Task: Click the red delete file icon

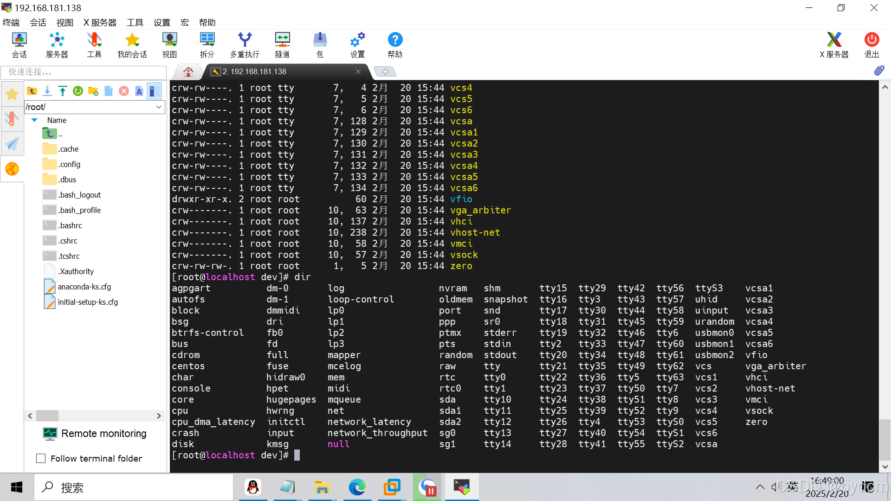Action: pyautogui.click(x=124, y=91)
